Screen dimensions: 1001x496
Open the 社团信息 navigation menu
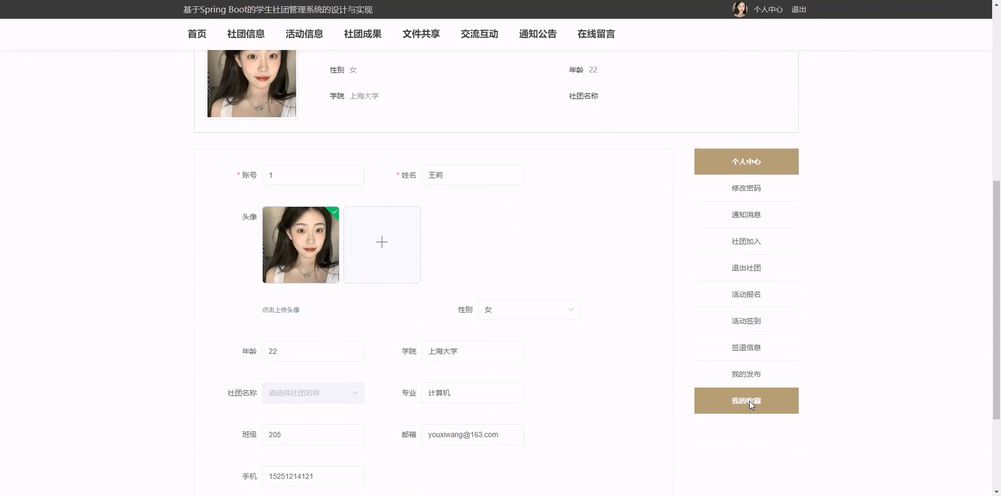[x=246, y=34]
